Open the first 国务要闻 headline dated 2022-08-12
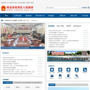The image size is (90, 90). click(62, 31)
